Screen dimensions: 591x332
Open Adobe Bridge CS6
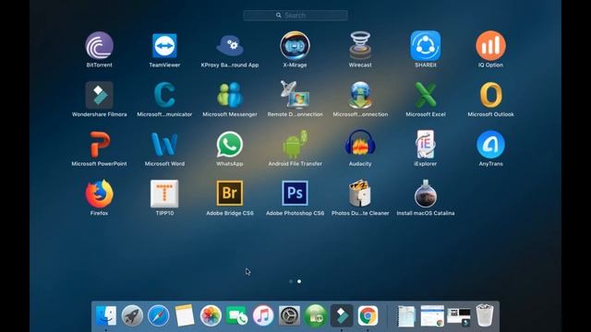click(230, 194)
